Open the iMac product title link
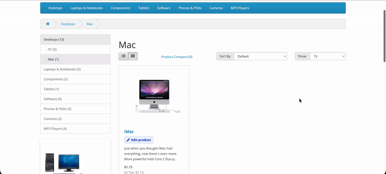Image resolution: width=386 pixels, height=174 pixels. tap(129, 132)
